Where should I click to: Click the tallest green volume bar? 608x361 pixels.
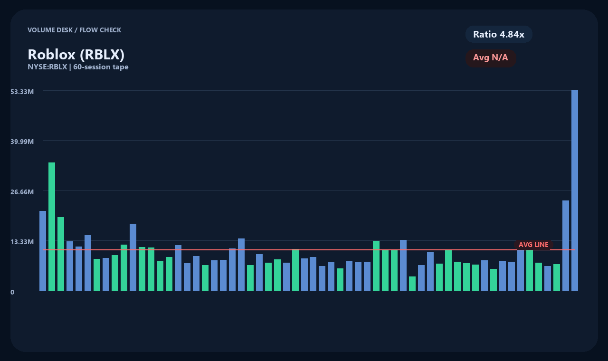click(52, 227)
